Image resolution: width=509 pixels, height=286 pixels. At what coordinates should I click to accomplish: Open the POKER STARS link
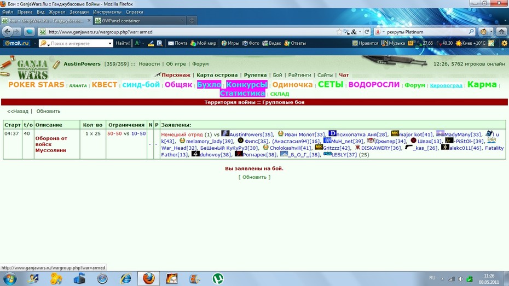(36, 85)
